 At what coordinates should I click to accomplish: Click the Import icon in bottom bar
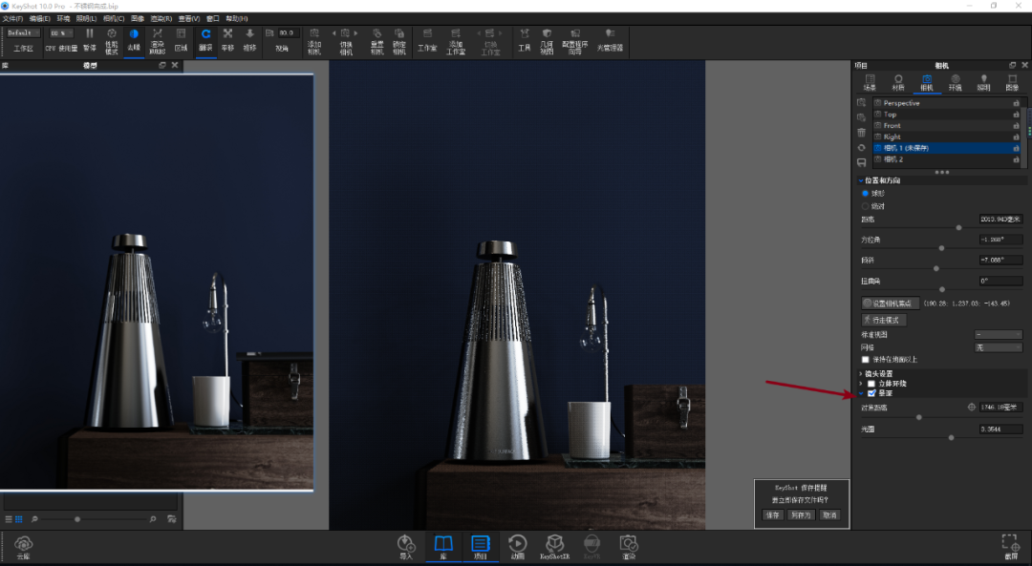point(406,547)
